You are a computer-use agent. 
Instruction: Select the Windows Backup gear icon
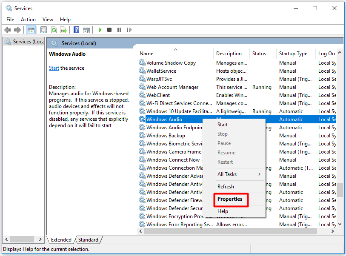pyautogui.click(x=142, y=135)
